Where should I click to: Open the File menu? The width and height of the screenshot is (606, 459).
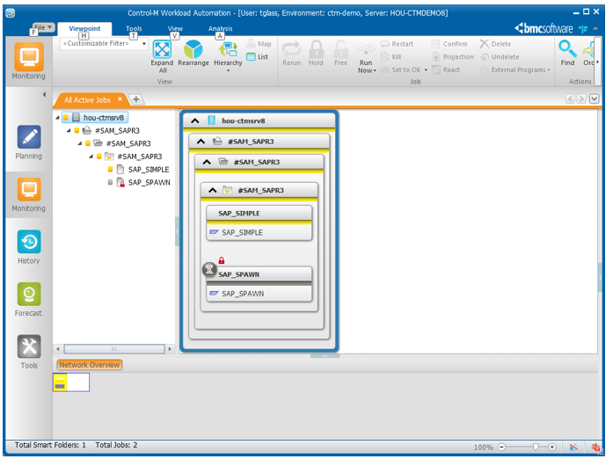[44, 27]
